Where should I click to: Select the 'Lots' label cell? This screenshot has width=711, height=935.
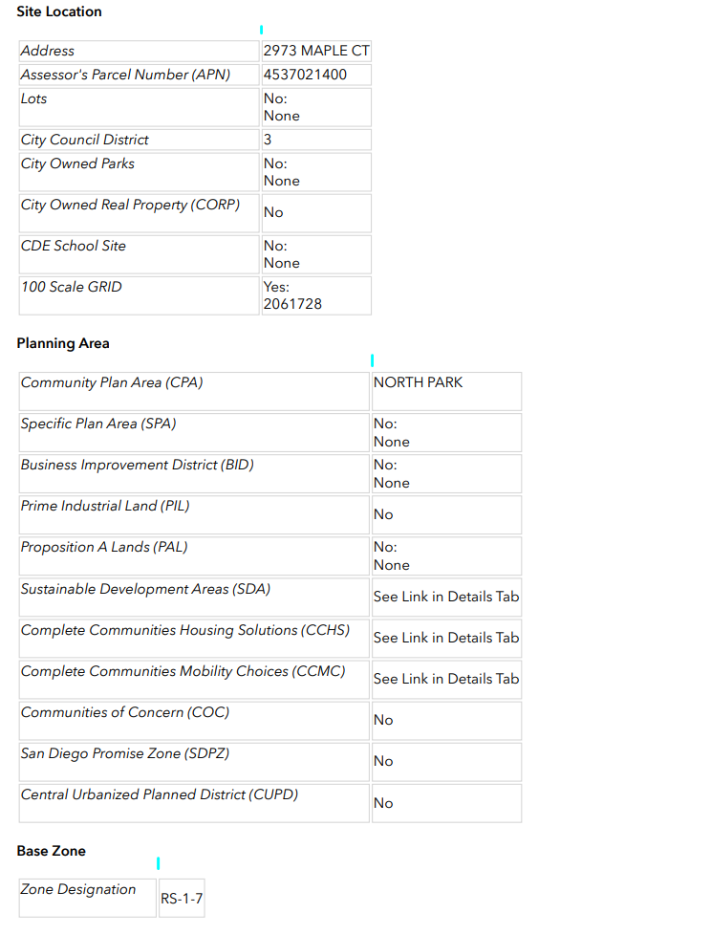139,107
